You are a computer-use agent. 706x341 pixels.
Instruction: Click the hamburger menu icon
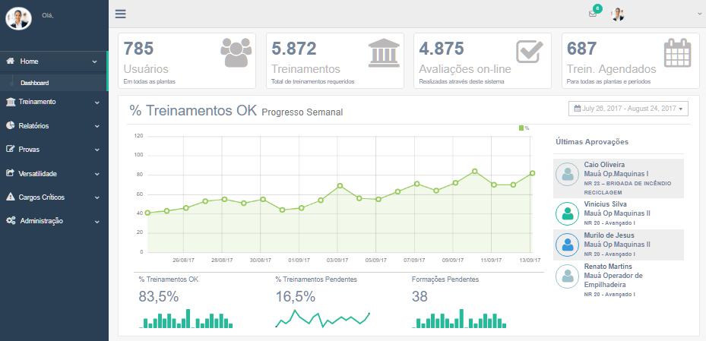(121, 14)
